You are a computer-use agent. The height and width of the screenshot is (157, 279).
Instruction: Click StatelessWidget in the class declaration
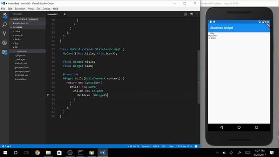point(108,49)
